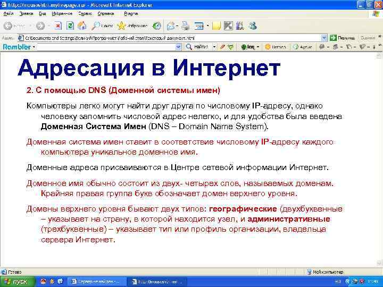This screenshot has height=287, width=383.
Task: Click the system tray clock
Action: point(373,282)
